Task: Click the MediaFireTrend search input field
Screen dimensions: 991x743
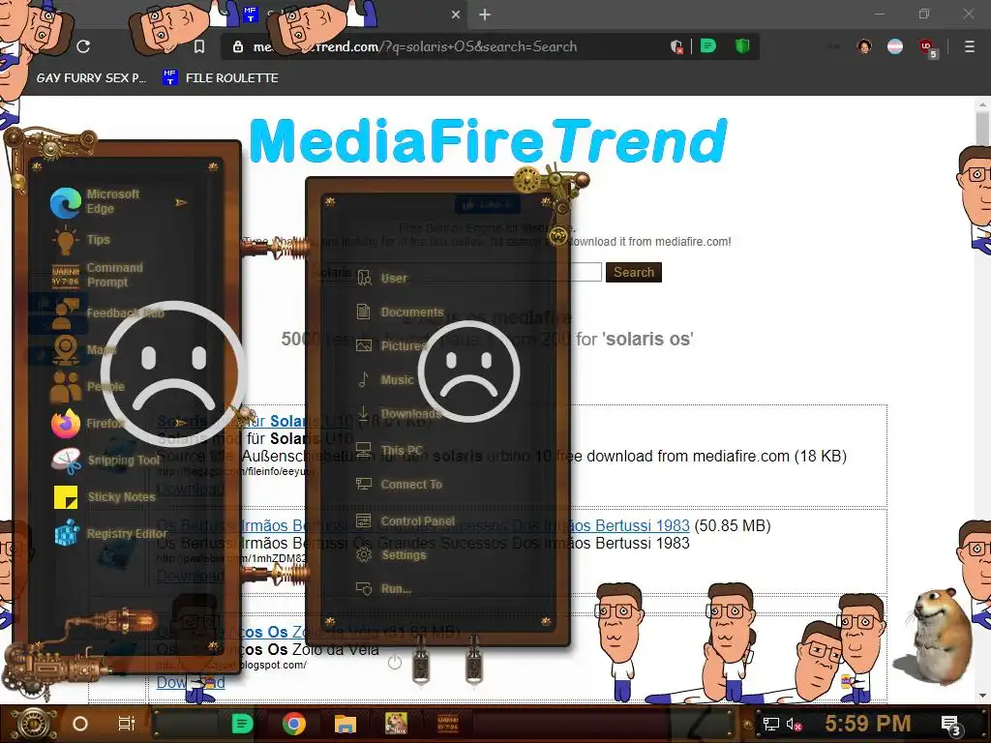Action: coord(458,272)
